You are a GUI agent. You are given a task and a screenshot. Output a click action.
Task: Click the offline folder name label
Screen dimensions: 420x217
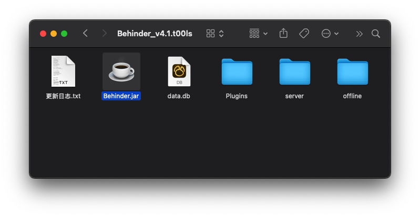click(x=352, y=96)
